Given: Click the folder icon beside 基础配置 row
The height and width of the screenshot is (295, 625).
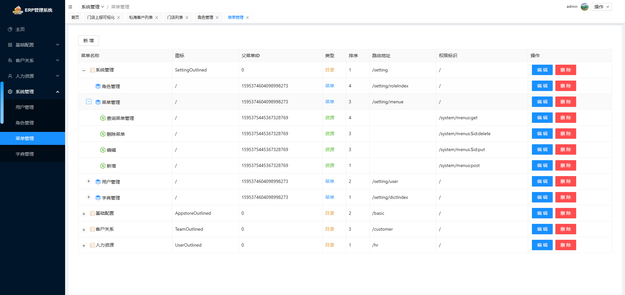Looking at the screenshot, I should coord(92,213).
